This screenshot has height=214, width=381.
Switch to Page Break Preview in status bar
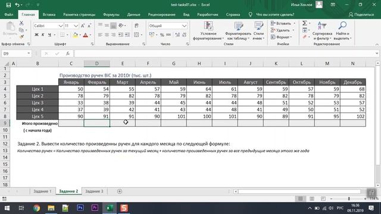[323, 199]
